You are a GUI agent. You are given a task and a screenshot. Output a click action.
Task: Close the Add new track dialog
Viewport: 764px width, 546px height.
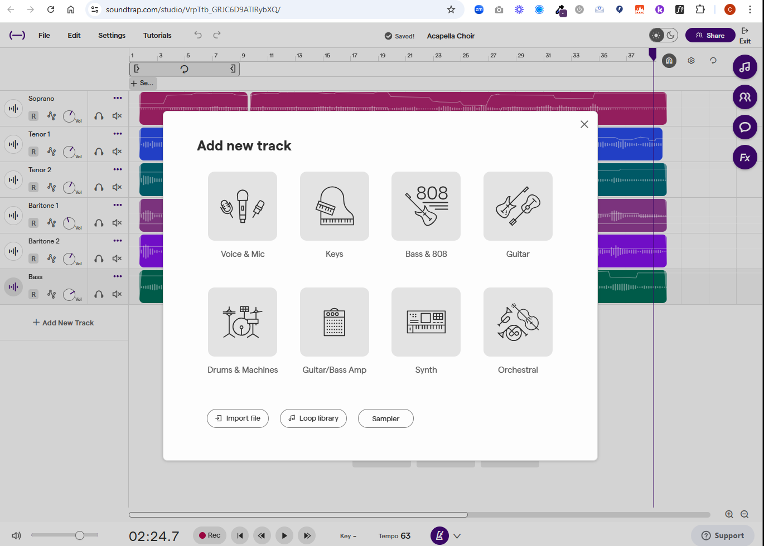click(x=584, y=124)
